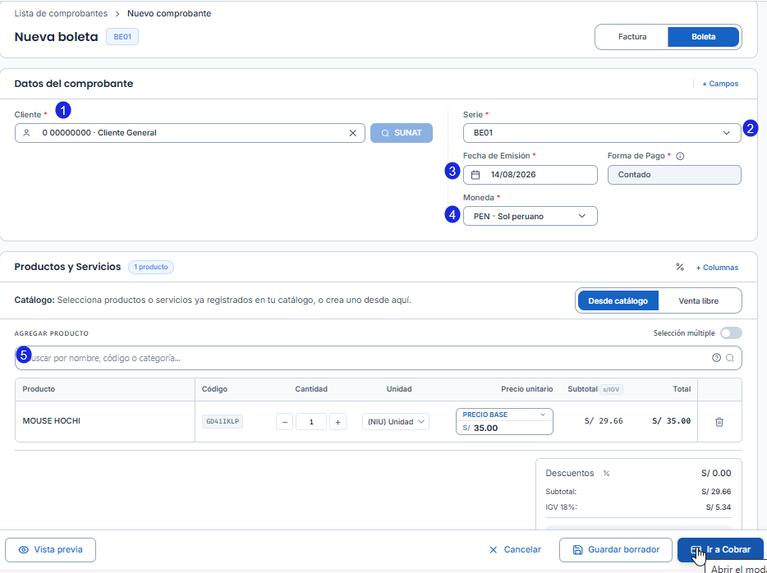Click the Cancelar button
767x573 pixels.
click(x=515, y=550)
